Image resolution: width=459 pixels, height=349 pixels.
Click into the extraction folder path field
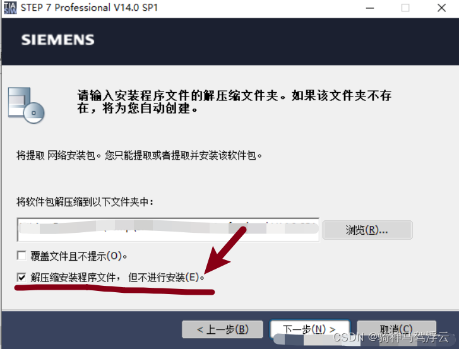click(169, 230)
